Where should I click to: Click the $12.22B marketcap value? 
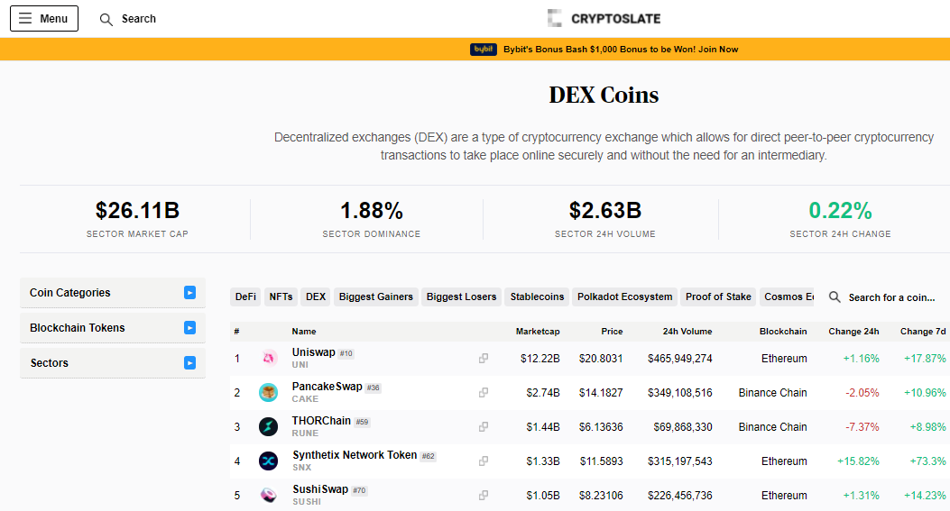540,359
